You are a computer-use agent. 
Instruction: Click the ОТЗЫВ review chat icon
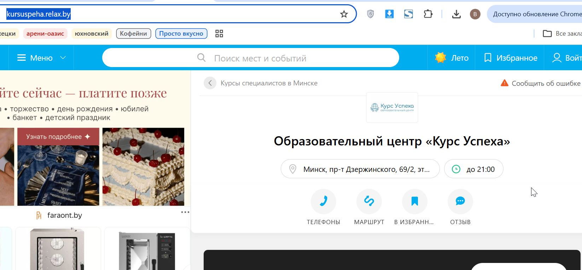click(460, 202)
